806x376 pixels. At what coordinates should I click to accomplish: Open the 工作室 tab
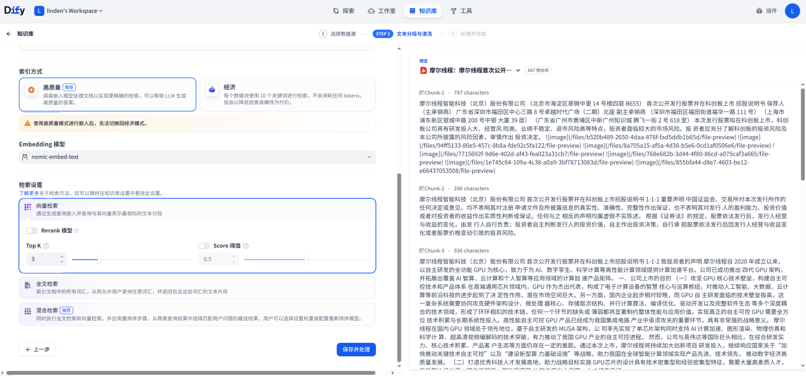382,11
